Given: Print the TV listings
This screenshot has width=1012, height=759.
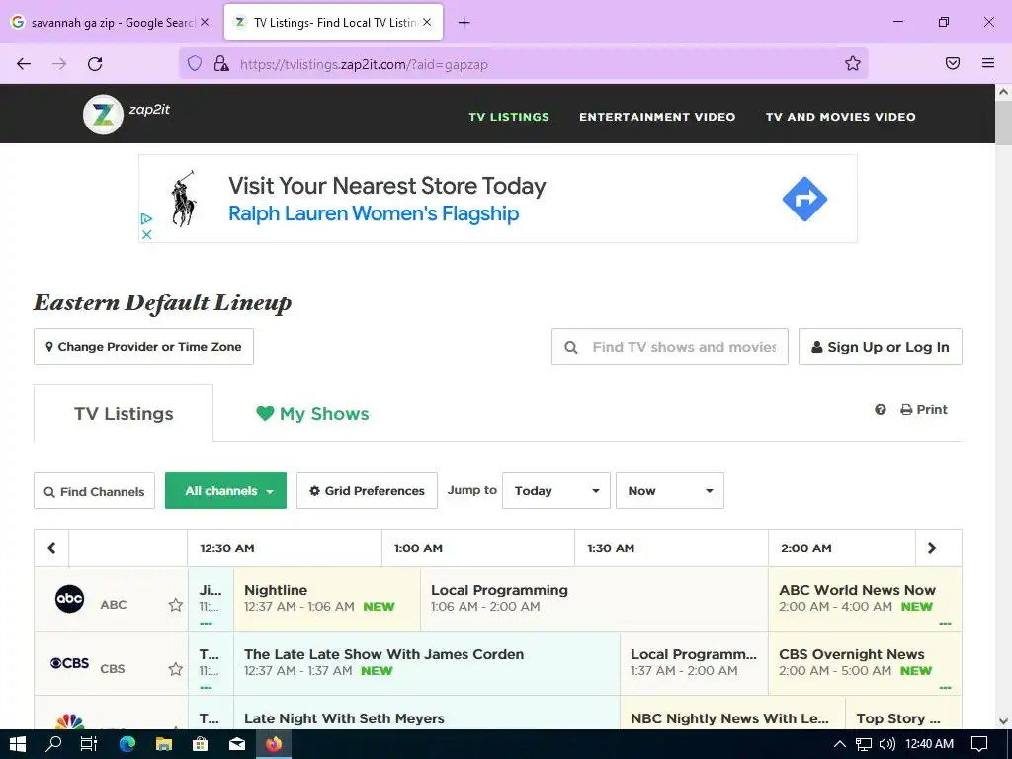Looking at the screenshot, I should 924,410.
